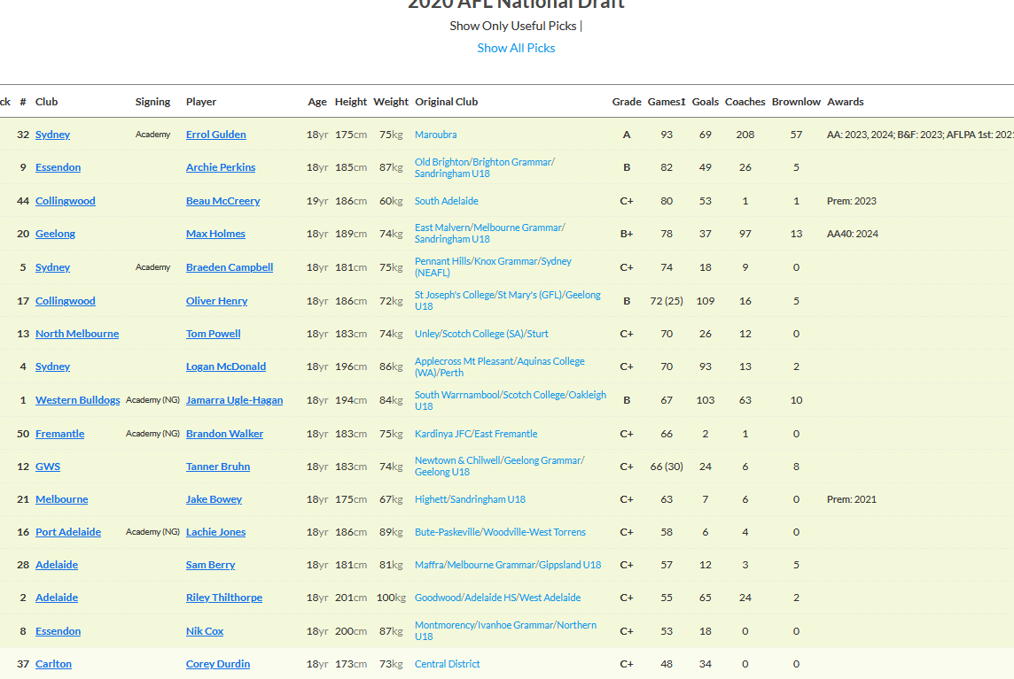Select the 'Prem: 2021' awards text

(851, 499)
